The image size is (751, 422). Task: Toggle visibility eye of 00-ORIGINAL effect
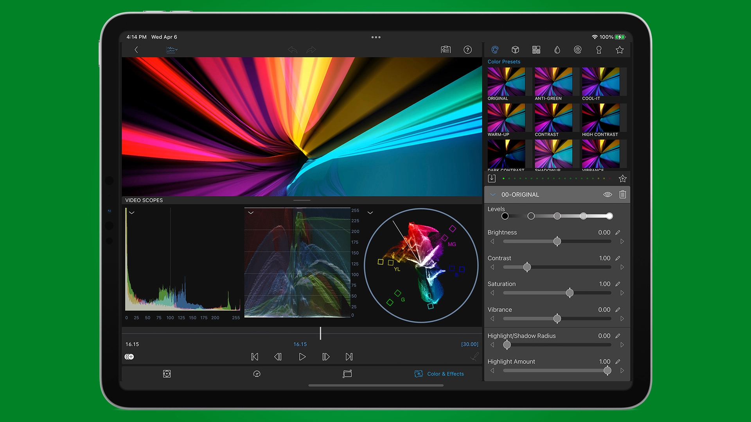pyautogui.click(x=607, y=194)
